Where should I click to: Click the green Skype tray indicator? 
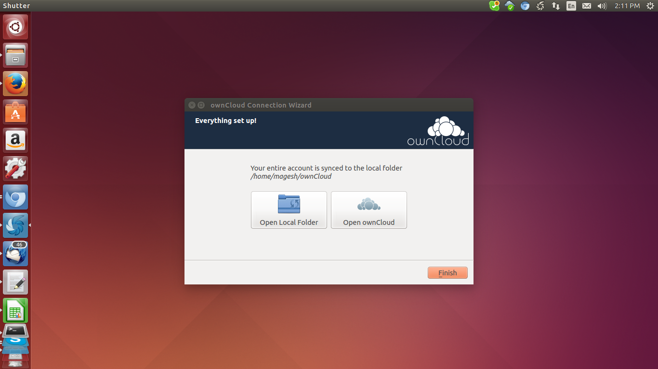click(x=494, y=6)
